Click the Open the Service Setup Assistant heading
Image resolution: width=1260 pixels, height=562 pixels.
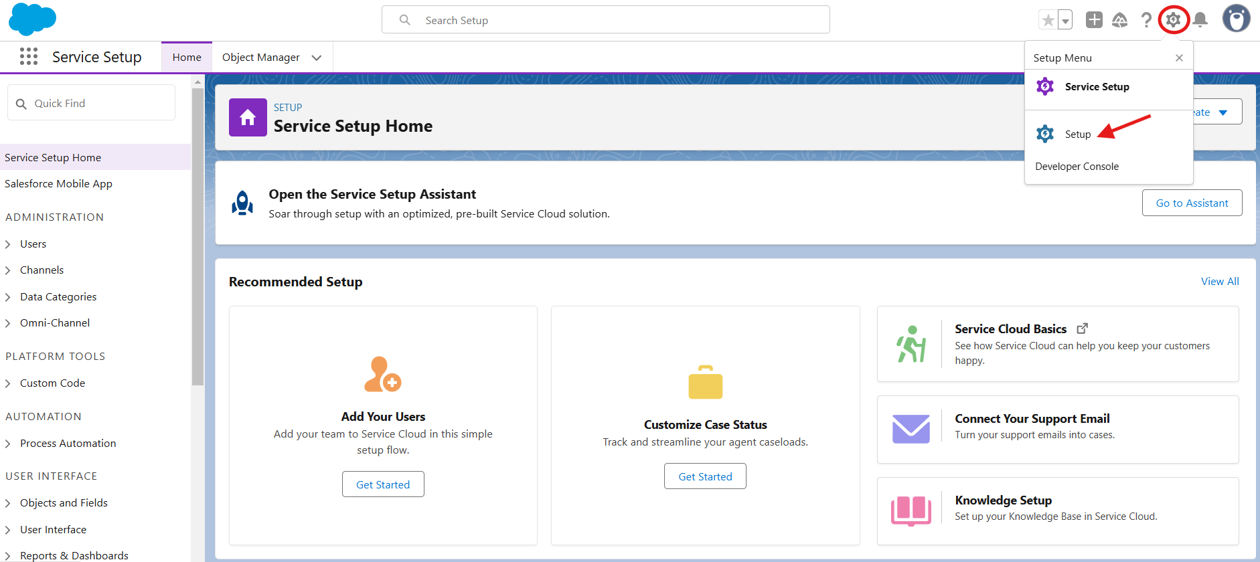pos(372,194)
